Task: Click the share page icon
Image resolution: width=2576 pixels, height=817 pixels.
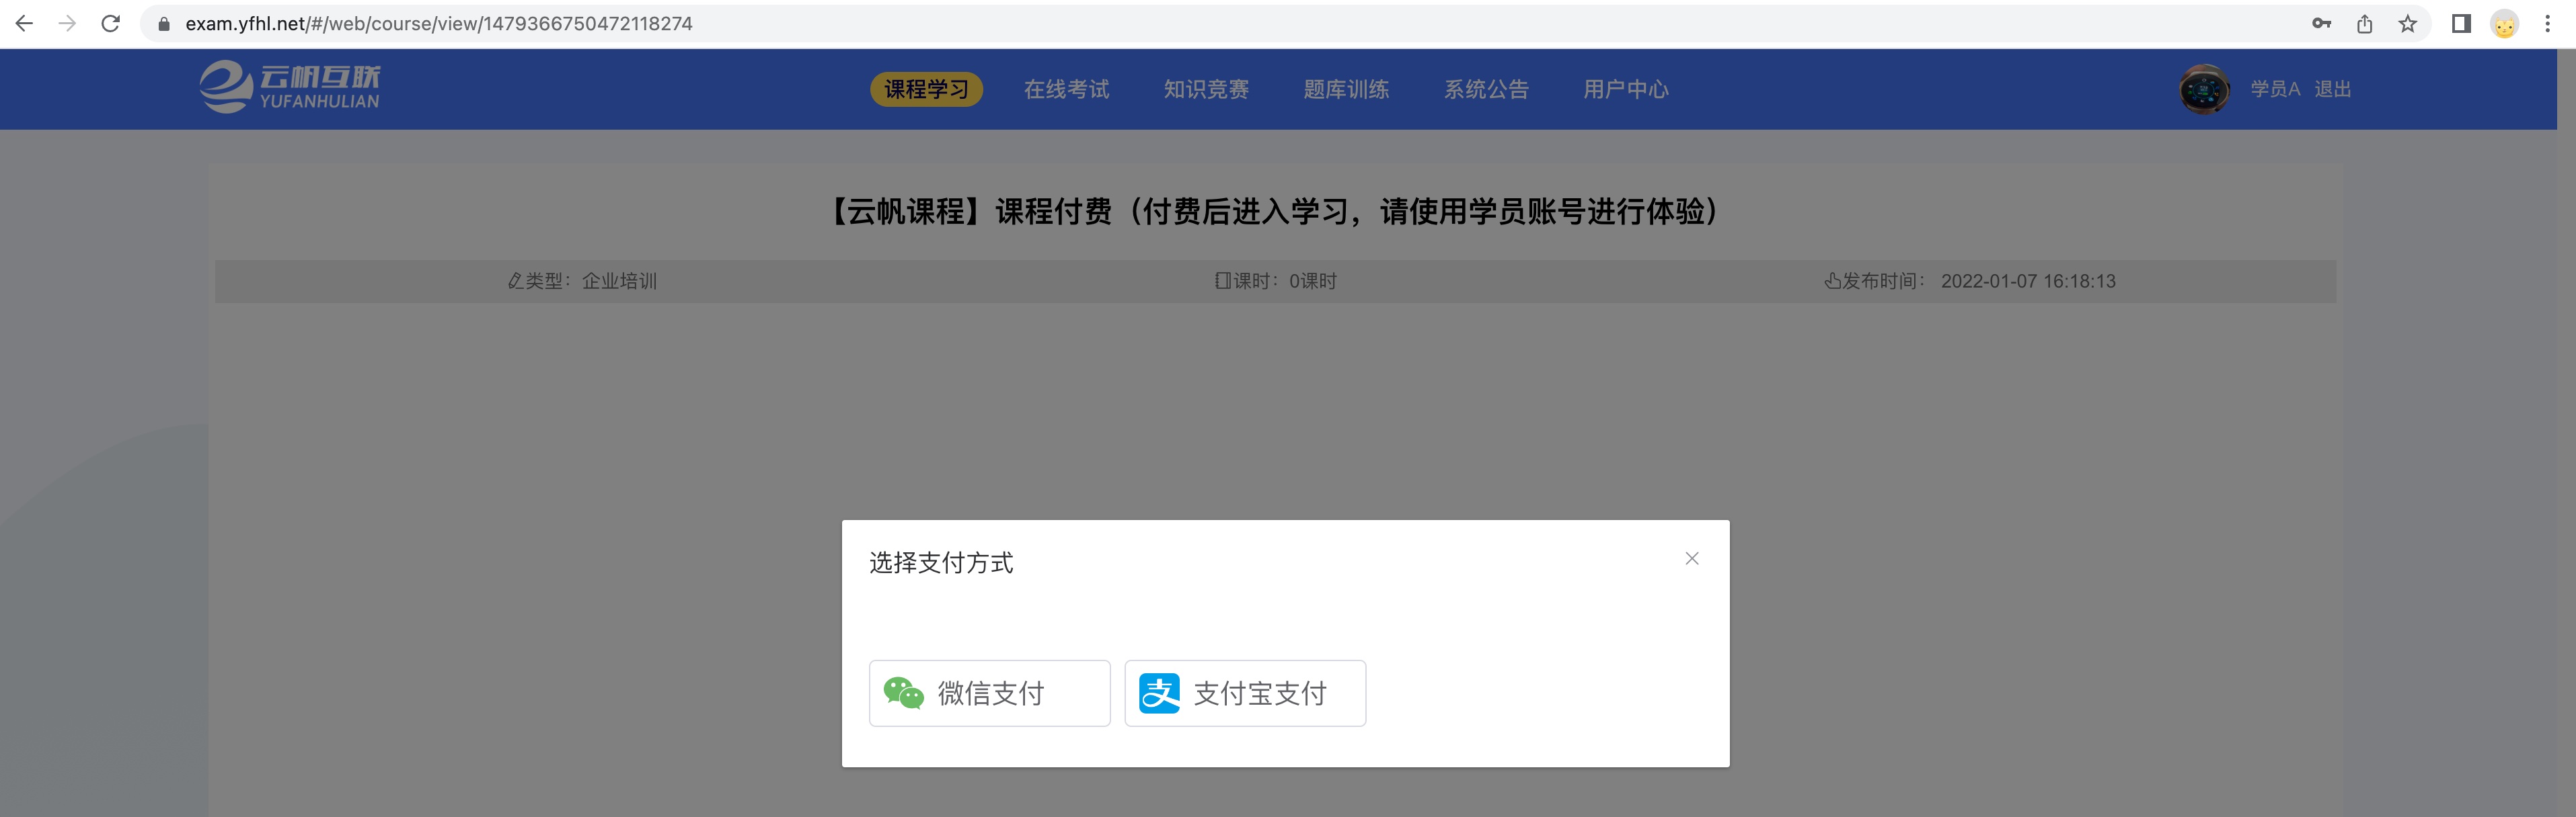Action: click(2364, 23)
